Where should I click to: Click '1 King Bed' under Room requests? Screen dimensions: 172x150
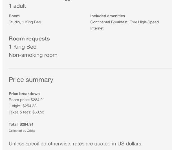pos(23,47)
